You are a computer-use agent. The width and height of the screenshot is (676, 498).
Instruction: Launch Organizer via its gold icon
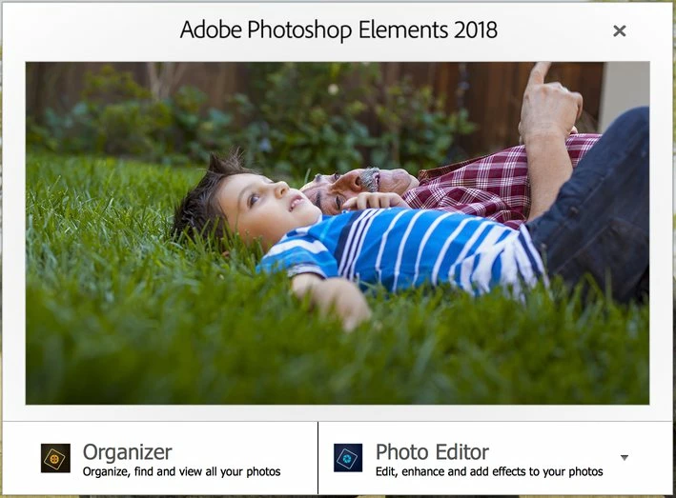pos(55,458)
